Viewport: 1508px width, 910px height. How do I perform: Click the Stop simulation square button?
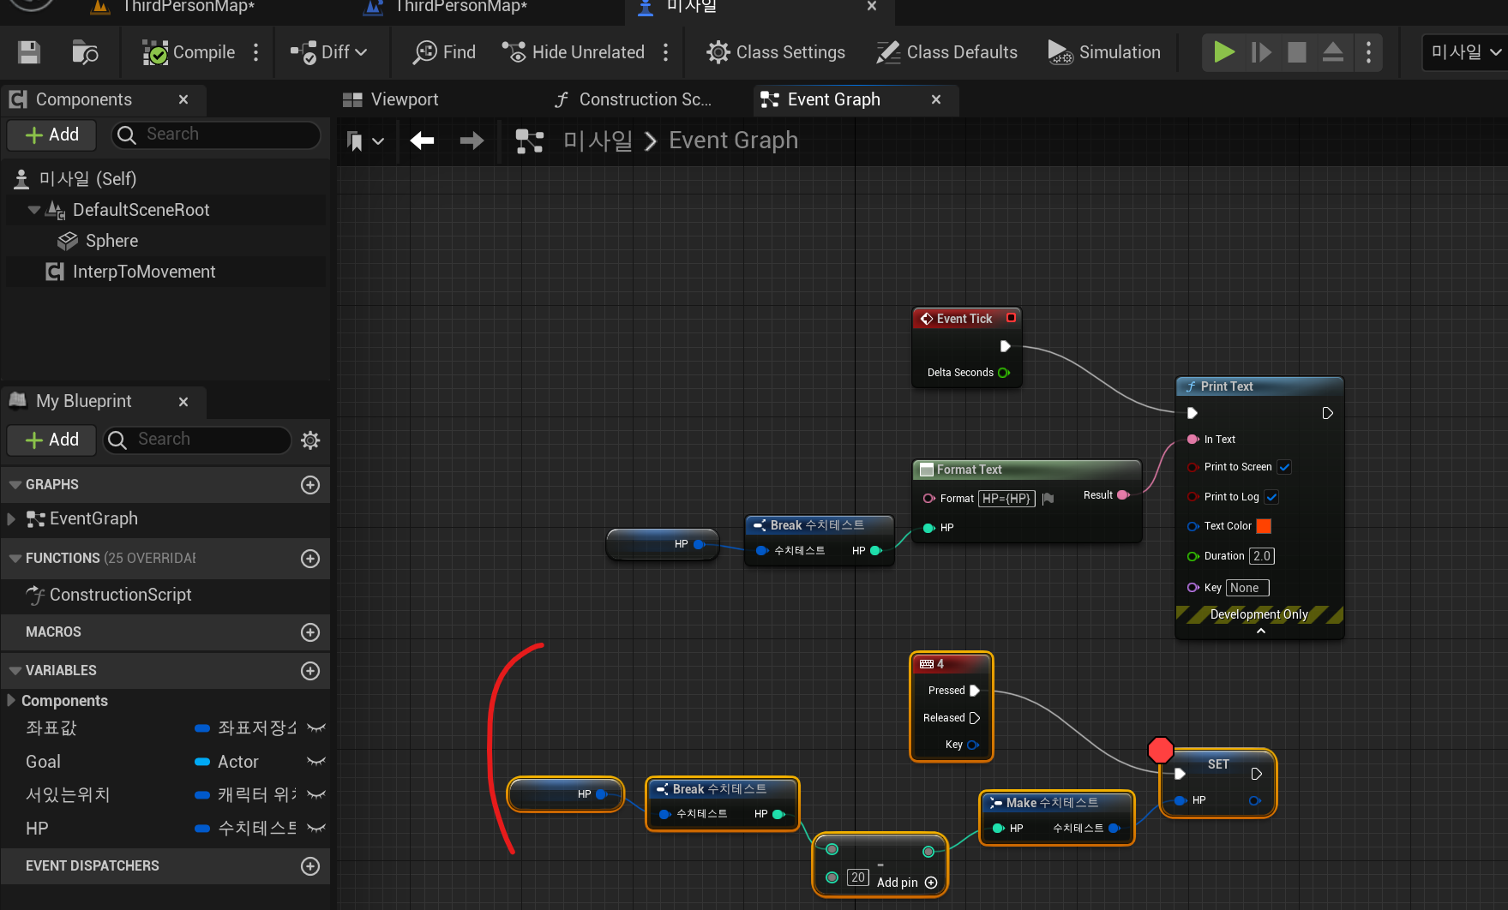coord(1297,52)
